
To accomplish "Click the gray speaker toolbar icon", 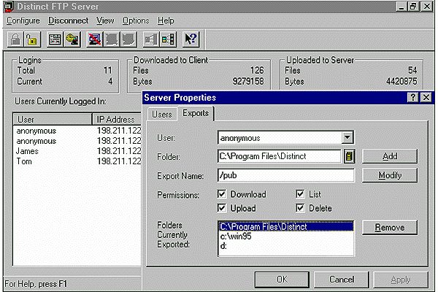I will pos(151,39).
